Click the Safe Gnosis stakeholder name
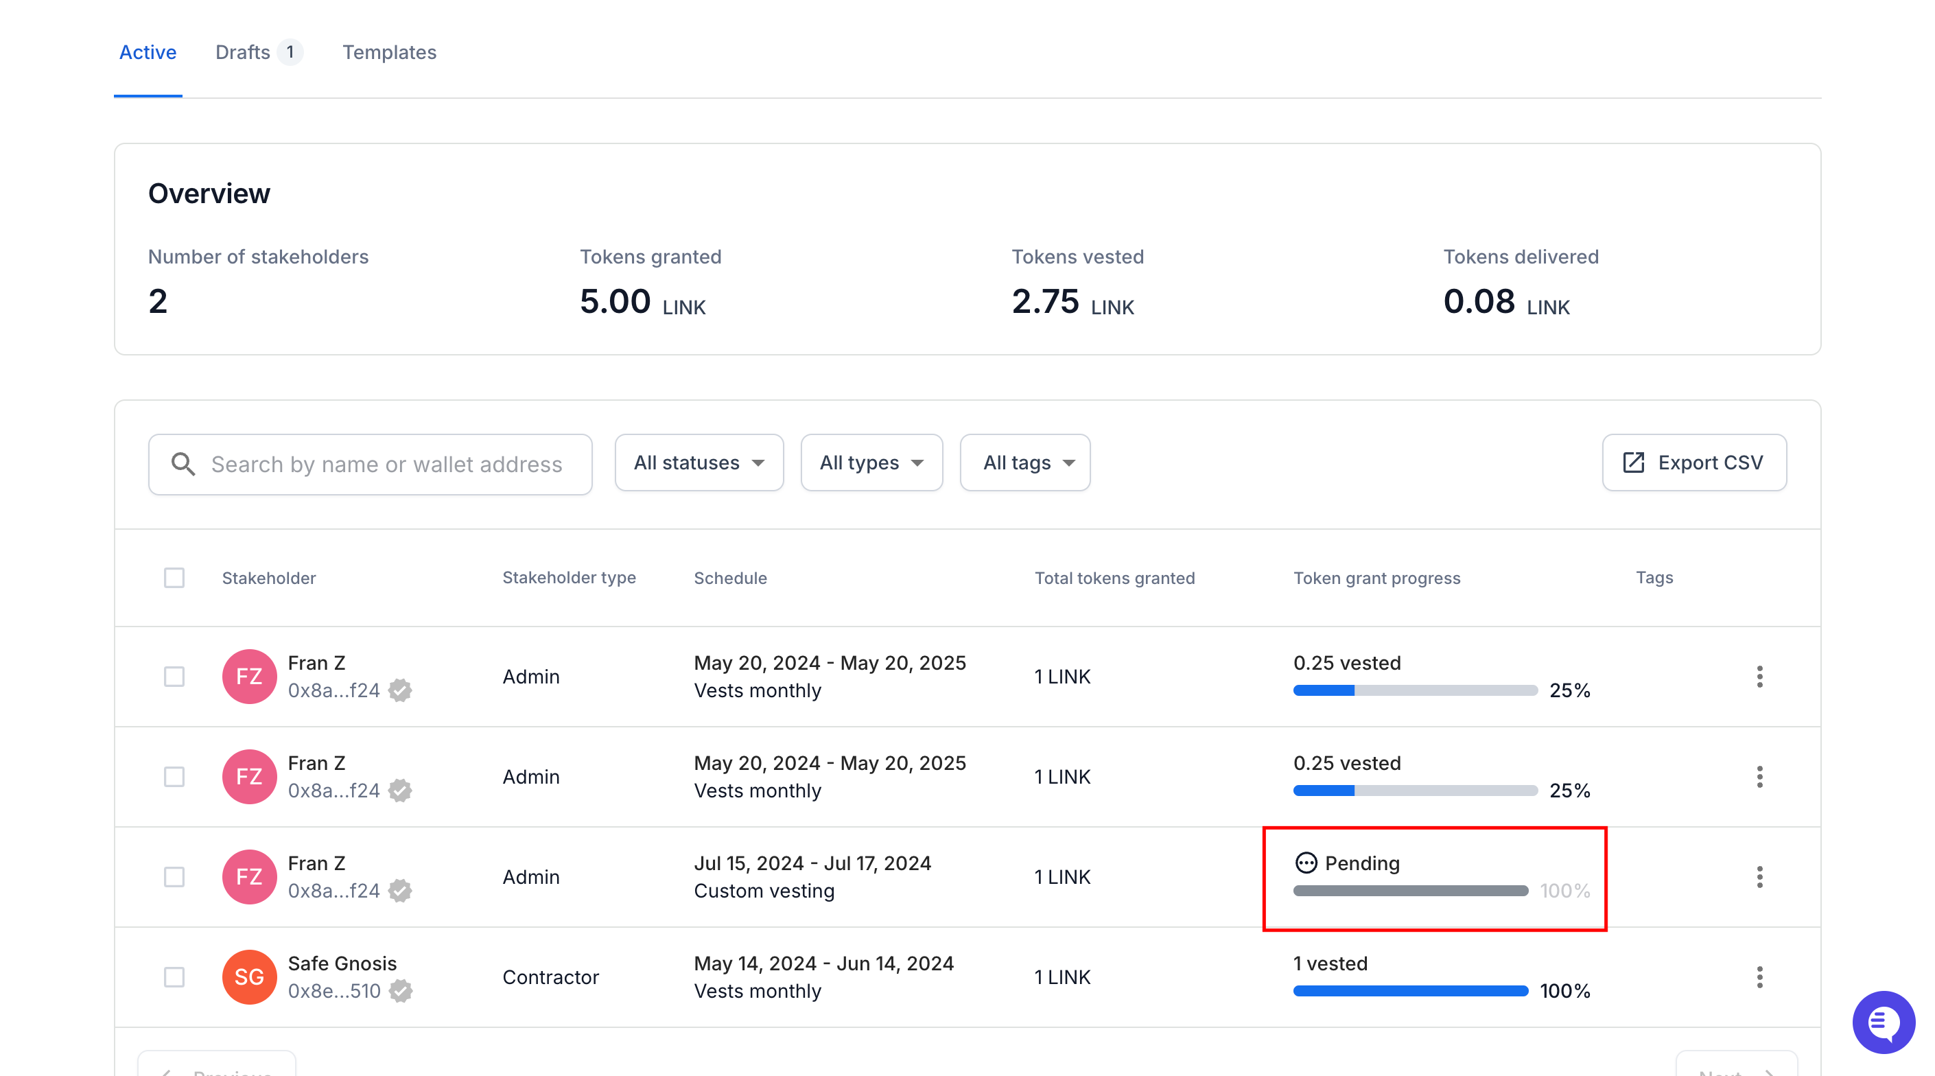This screenshot has width=1935, height=1076. [342, 963]
